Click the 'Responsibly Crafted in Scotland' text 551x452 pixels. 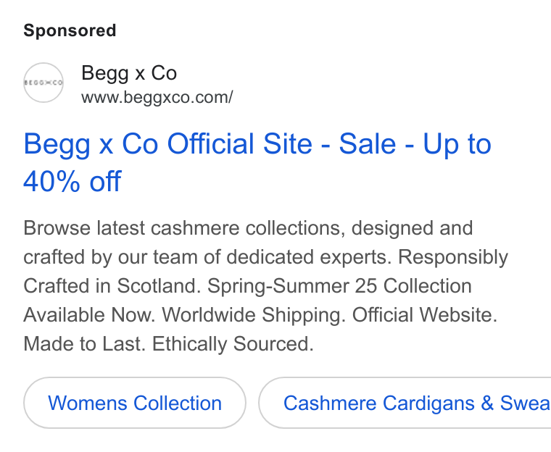click(265, 271)
